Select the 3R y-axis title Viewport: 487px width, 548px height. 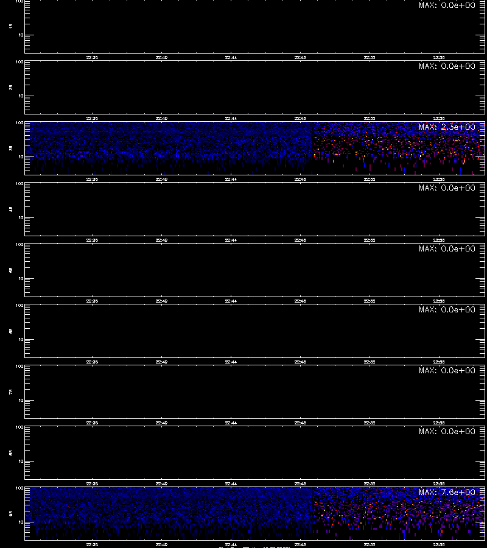[x=11, y=148]
